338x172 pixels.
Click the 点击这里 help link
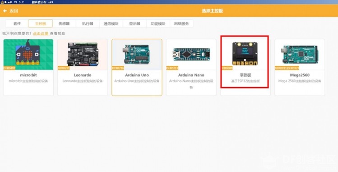click(x=41, y=33)
